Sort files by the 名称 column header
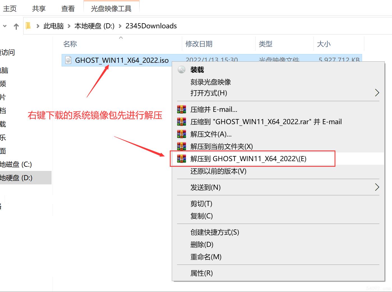The image size is (392, 292). 70,44
